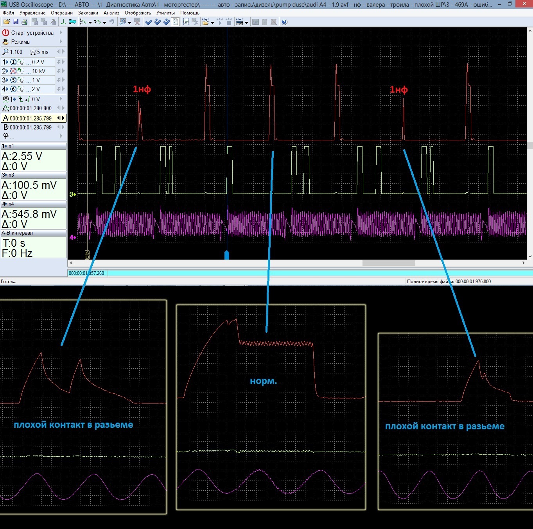Open the Отображать menu
Image resolution: width=533 pixels, height=529 pixels.
click(x=138, y=13)
